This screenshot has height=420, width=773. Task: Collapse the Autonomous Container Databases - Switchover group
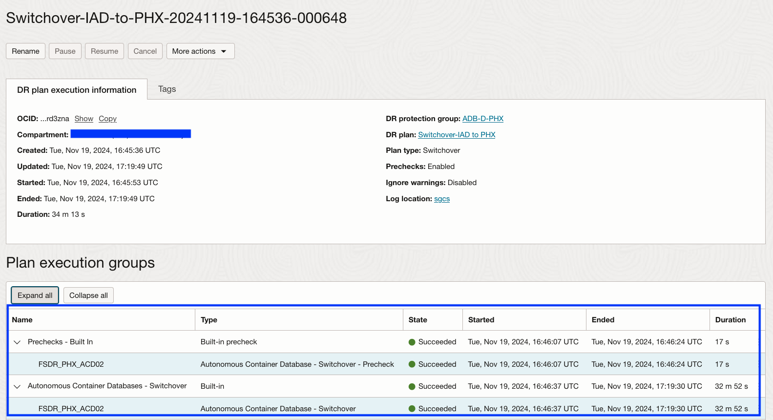[17, 387]
